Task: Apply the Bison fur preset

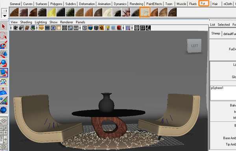Action: pos(24,12)
